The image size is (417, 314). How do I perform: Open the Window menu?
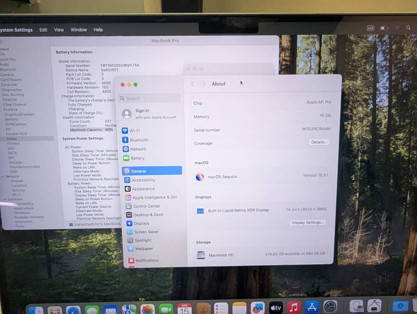(79, 30)
